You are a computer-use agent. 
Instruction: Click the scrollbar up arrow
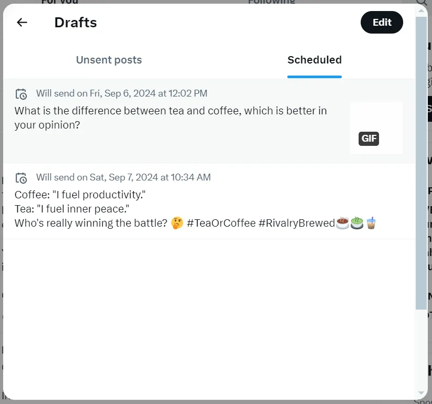tap(422, 10)
